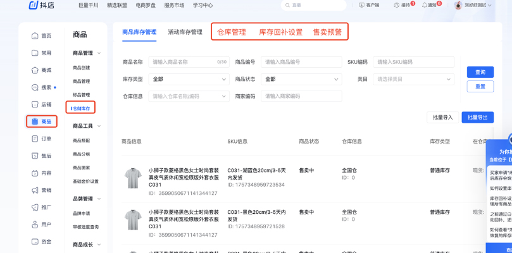The height and width of the screenshot is (253, 512).
Task: Click the 重置 button
Action: pos(480,87)
